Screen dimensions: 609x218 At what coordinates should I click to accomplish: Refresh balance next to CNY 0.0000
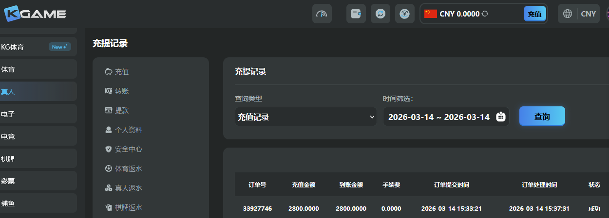[485, 14]
